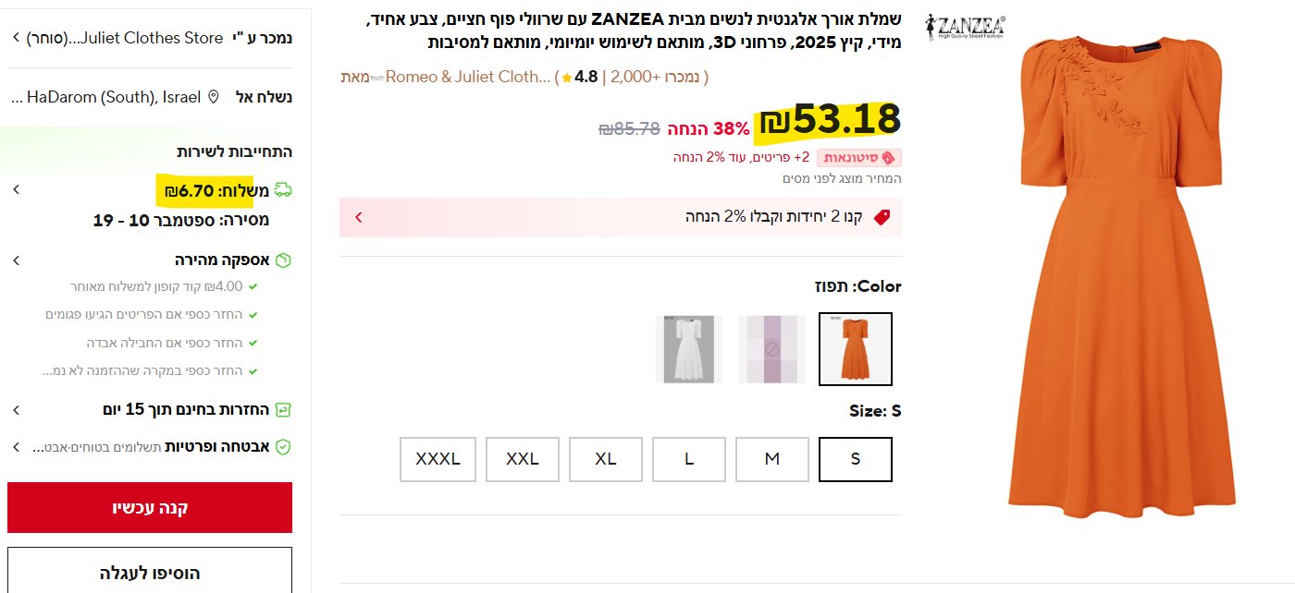Image resolution: width=1295 pixels, height=593 pixels.
Task: Choose the orange dress color swatch
Action: pos(855,349)
